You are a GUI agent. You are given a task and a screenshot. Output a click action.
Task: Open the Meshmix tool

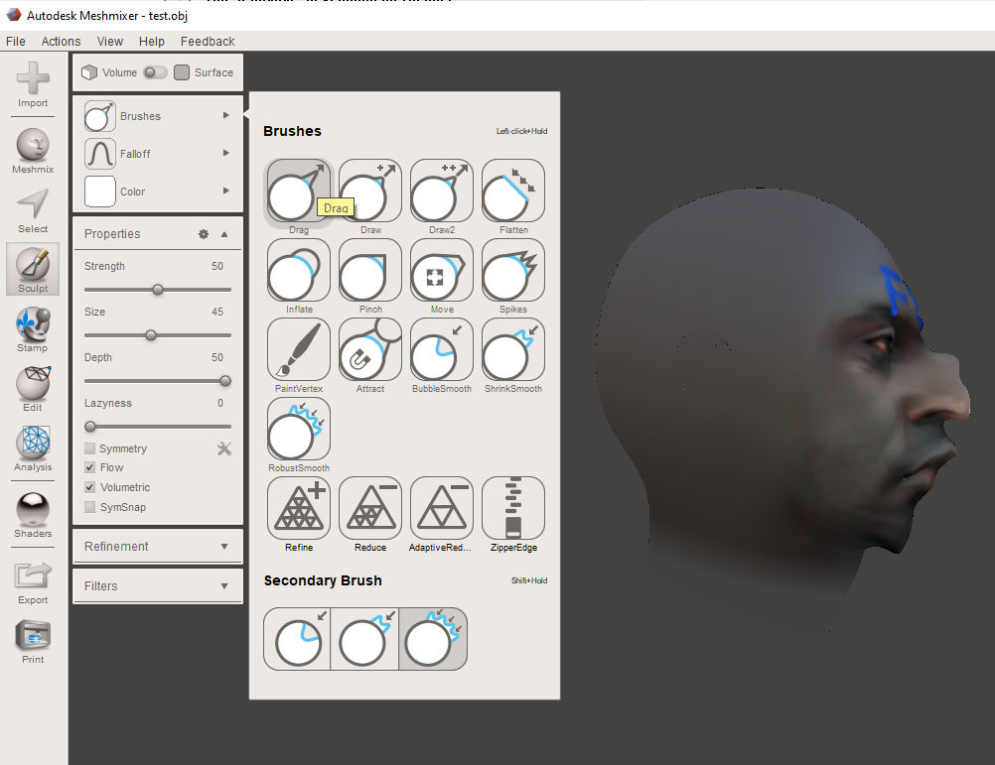[33, 151]
